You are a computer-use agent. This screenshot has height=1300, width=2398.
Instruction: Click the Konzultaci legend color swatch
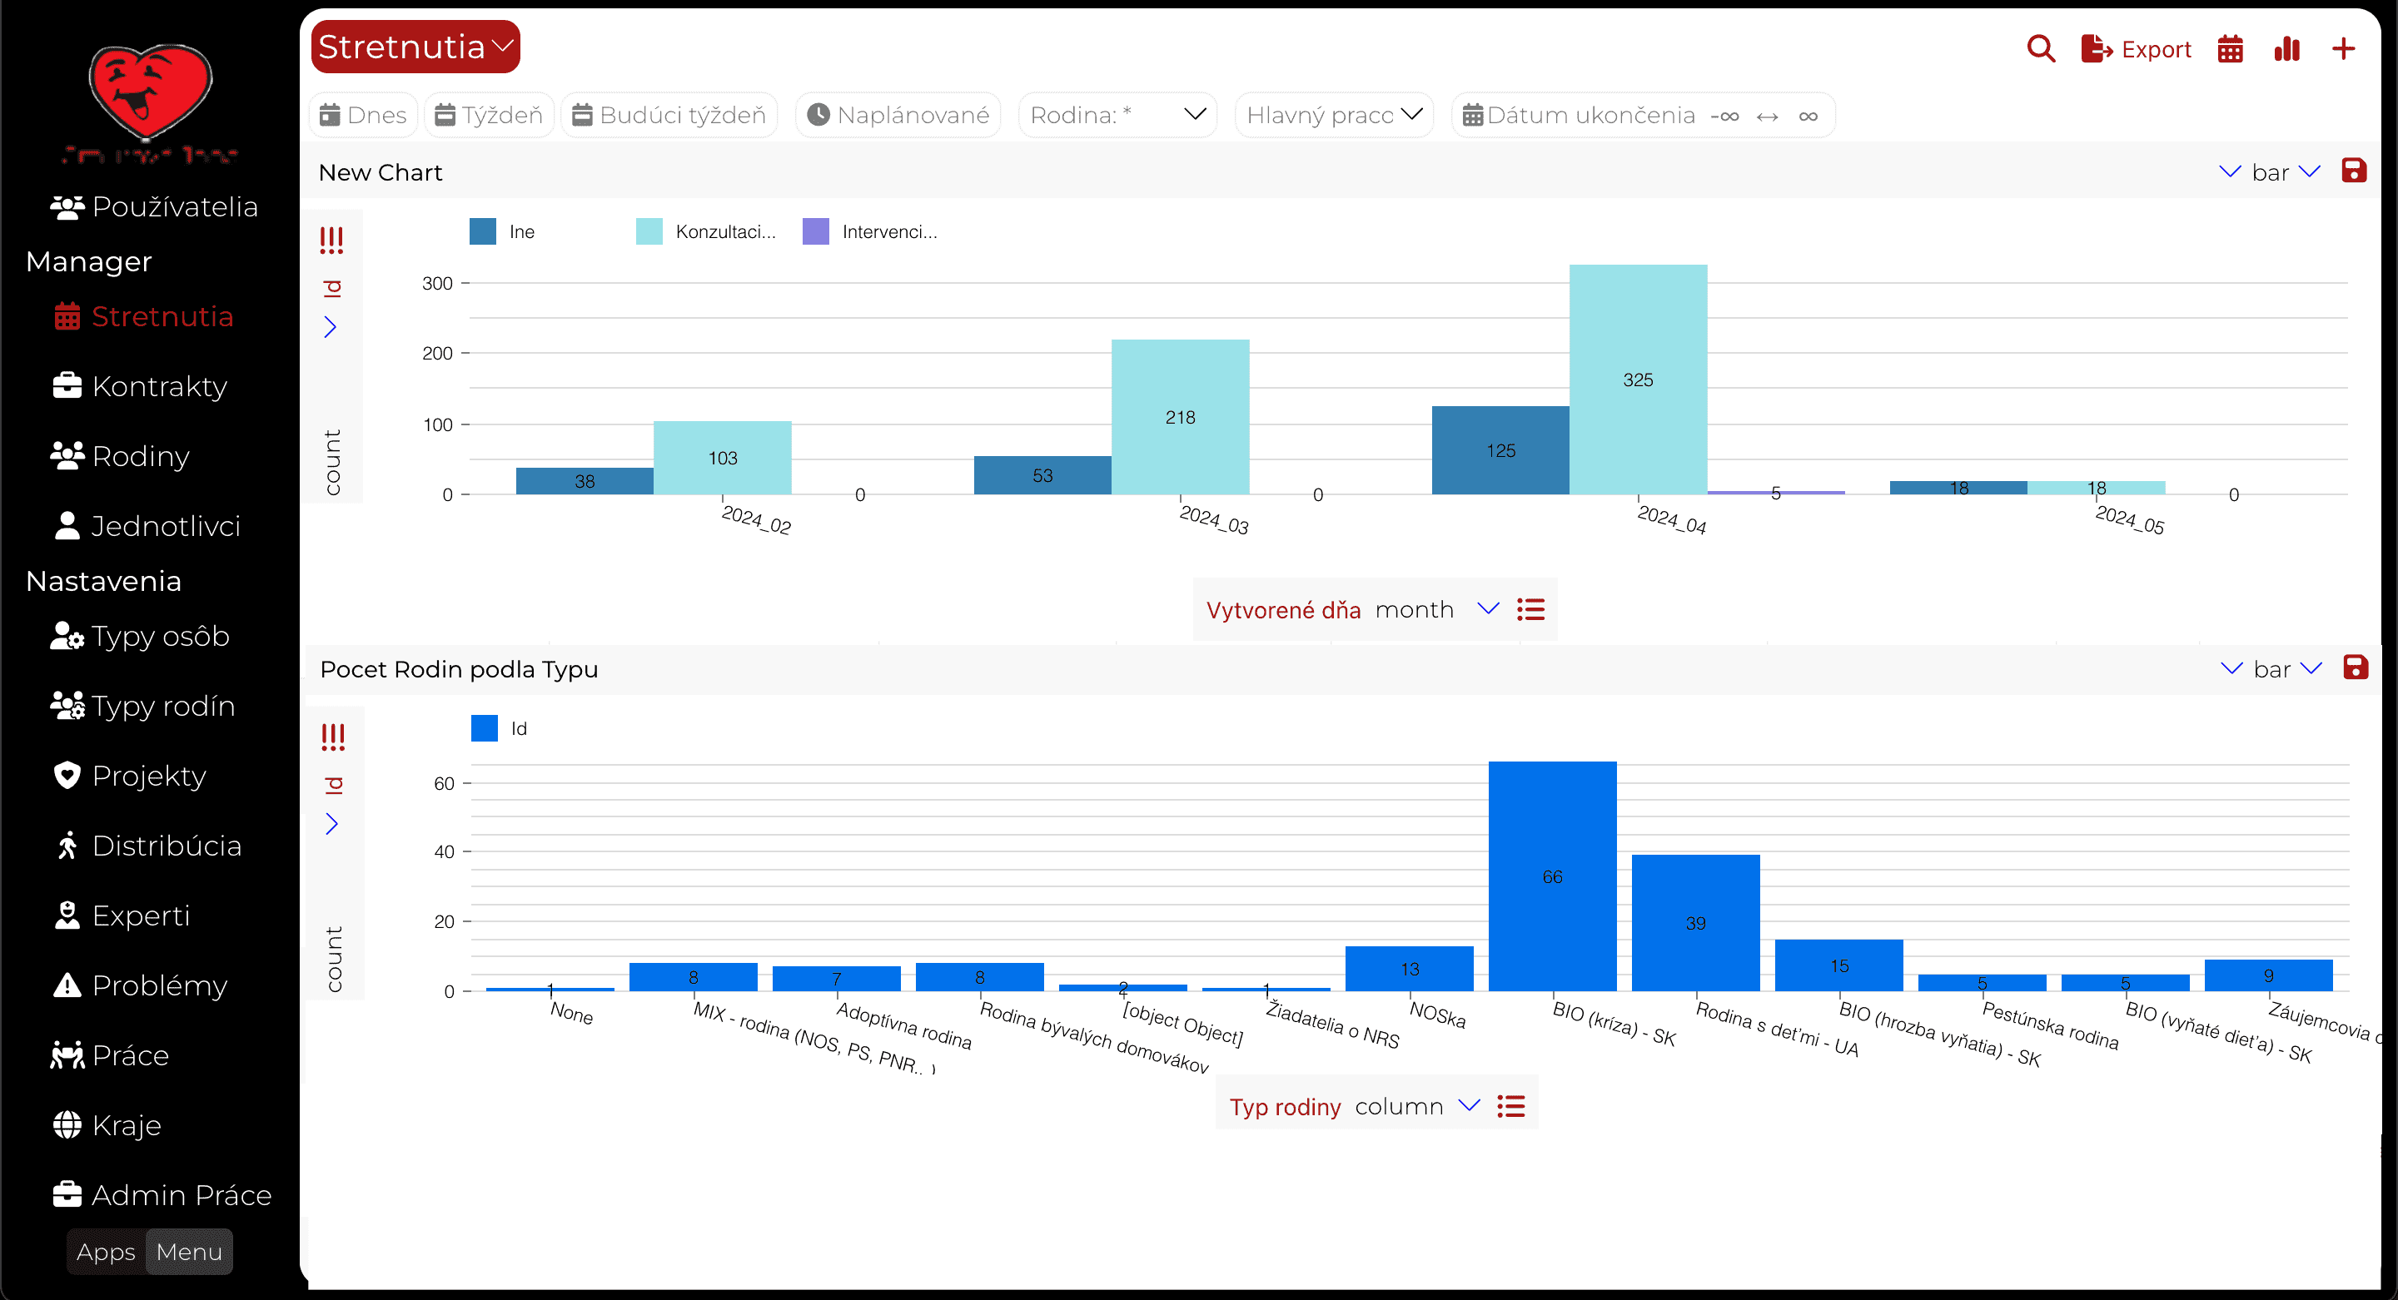[x=649, y=231]
